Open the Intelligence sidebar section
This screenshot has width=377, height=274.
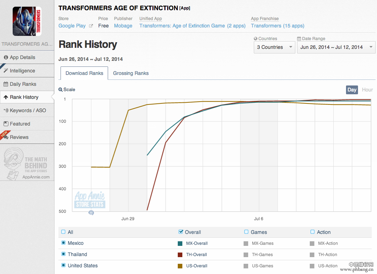point(23,71)
